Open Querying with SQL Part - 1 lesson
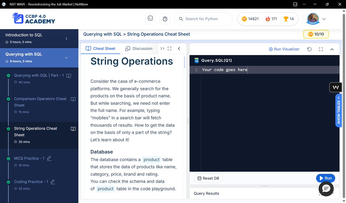The image size is (346, 203). coord(39,75)
